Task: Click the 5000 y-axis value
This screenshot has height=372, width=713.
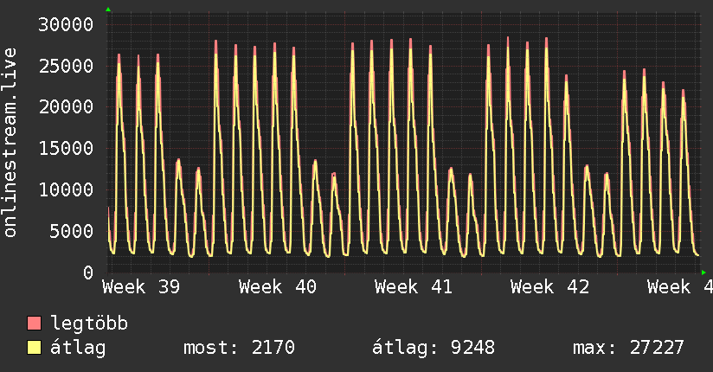Action: coord(72,231)
